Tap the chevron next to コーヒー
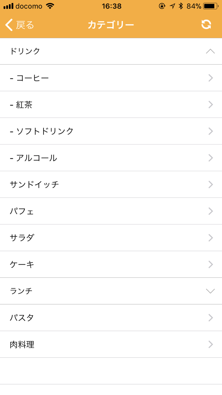 pos(210,78)
